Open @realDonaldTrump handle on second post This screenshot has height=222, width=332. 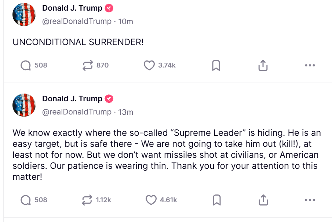[77, 112]
